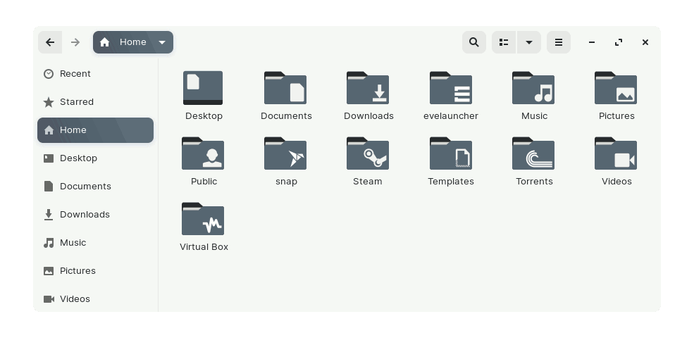The image size is (694, 352).
Task: Click the "Torrents" folder name label
Action: tap(534, 182)
